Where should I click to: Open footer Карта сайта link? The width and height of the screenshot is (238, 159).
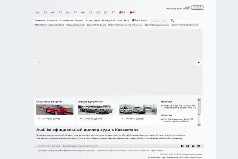pos(157,151)
